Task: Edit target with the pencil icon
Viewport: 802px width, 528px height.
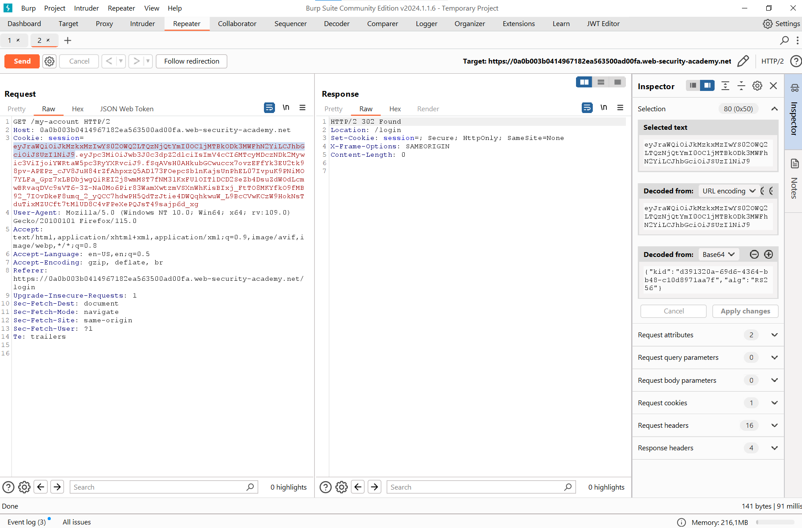Action: pyautogui.click(x=743, y=61)
